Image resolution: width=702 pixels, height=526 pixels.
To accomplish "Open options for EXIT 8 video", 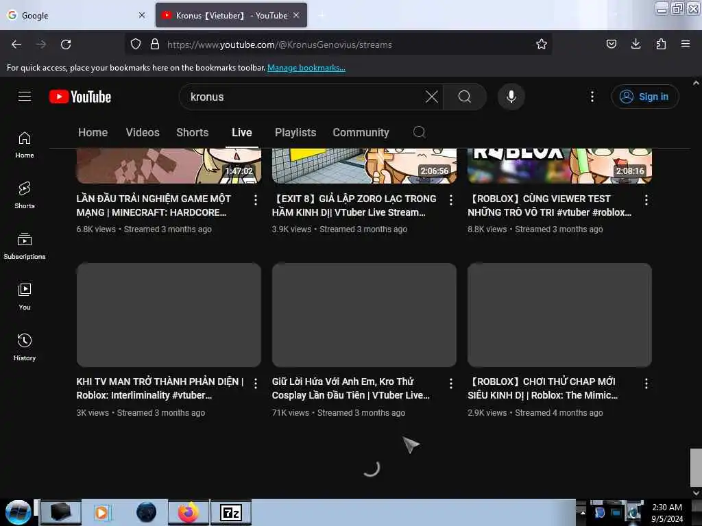I will [451, 200].
